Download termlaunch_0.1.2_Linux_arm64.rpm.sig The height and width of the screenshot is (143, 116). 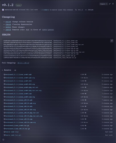(20, 97)
